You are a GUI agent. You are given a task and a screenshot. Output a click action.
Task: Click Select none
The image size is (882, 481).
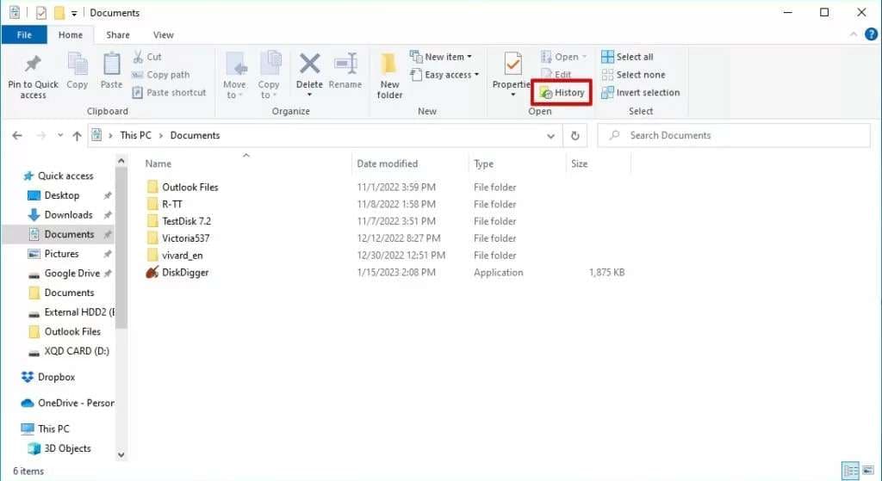(633, 75)
